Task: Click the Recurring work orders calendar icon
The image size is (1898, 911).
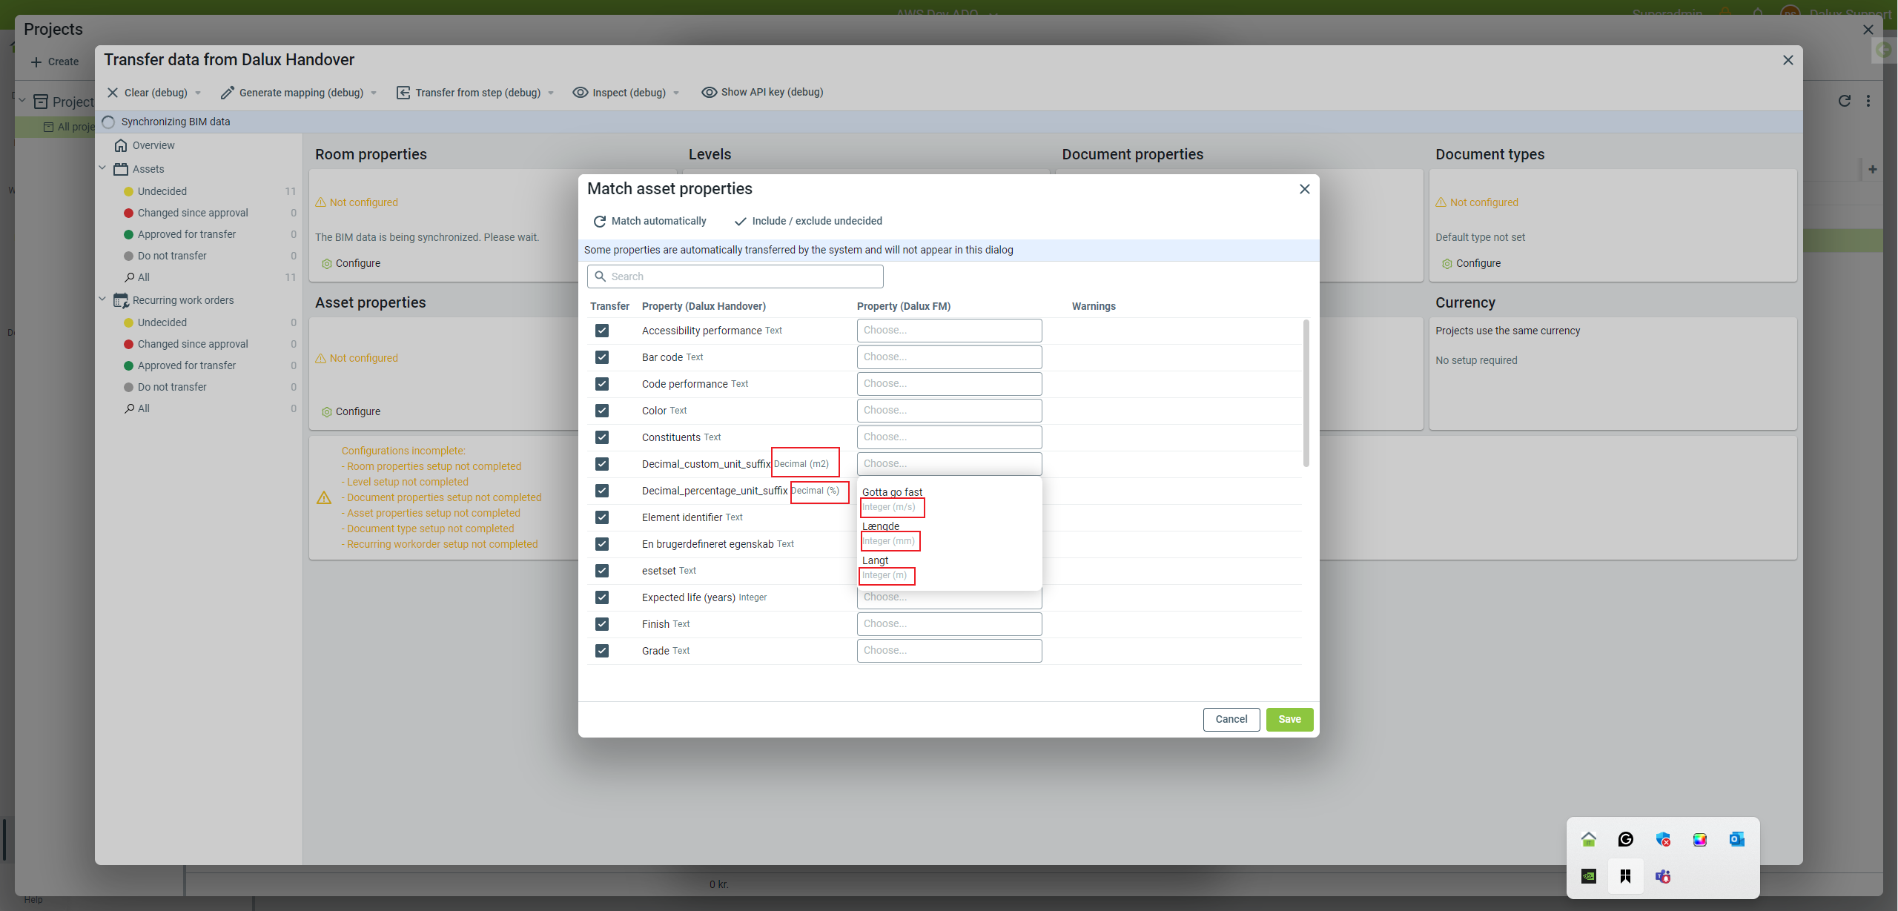Action: [x=121, y=300]
